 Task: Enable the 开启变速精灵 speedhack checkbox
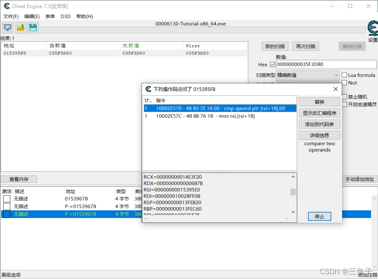click(x=345, y=105)
